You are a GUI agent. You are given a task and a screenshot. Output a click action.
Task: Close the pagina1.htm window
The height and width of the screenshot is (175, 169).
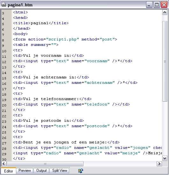(164, 5)
